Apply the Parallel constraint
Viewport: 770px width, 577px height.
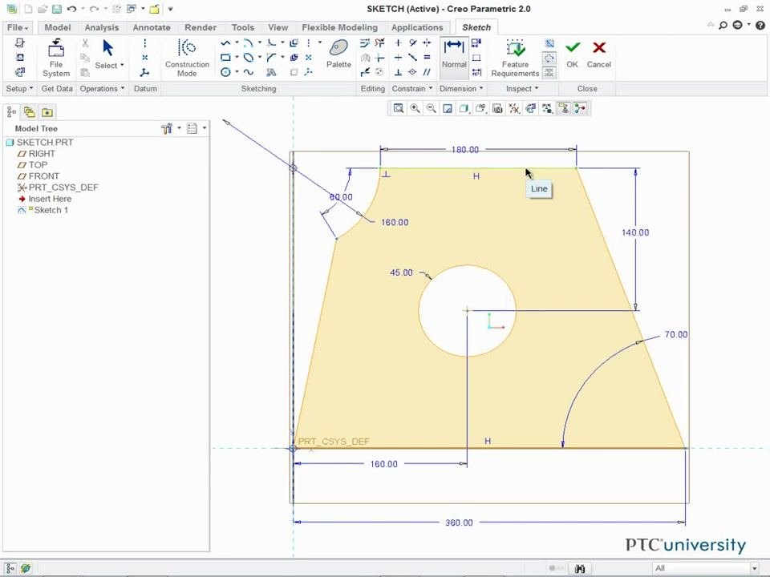click(x=427, y=72)
